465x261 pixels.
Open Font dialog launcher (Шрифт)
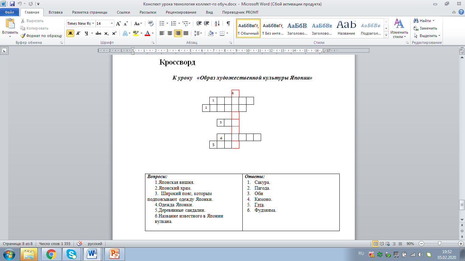(153, 43)
